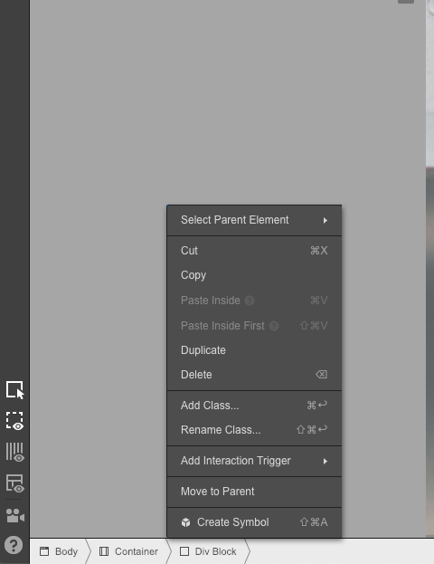Toggle X-ray mode layout eye icon
This screenshot has width=434, height=564.
click(x=14, y=483)
